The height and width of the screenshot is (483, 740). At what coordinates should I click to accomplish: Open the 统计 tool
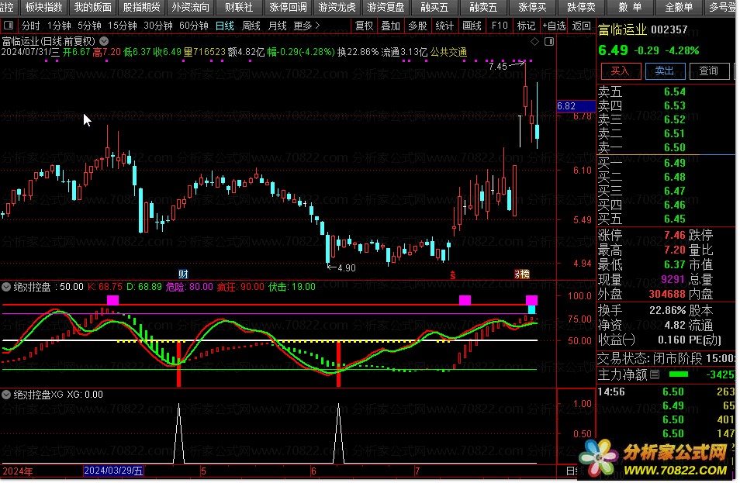tap(444, 26)
